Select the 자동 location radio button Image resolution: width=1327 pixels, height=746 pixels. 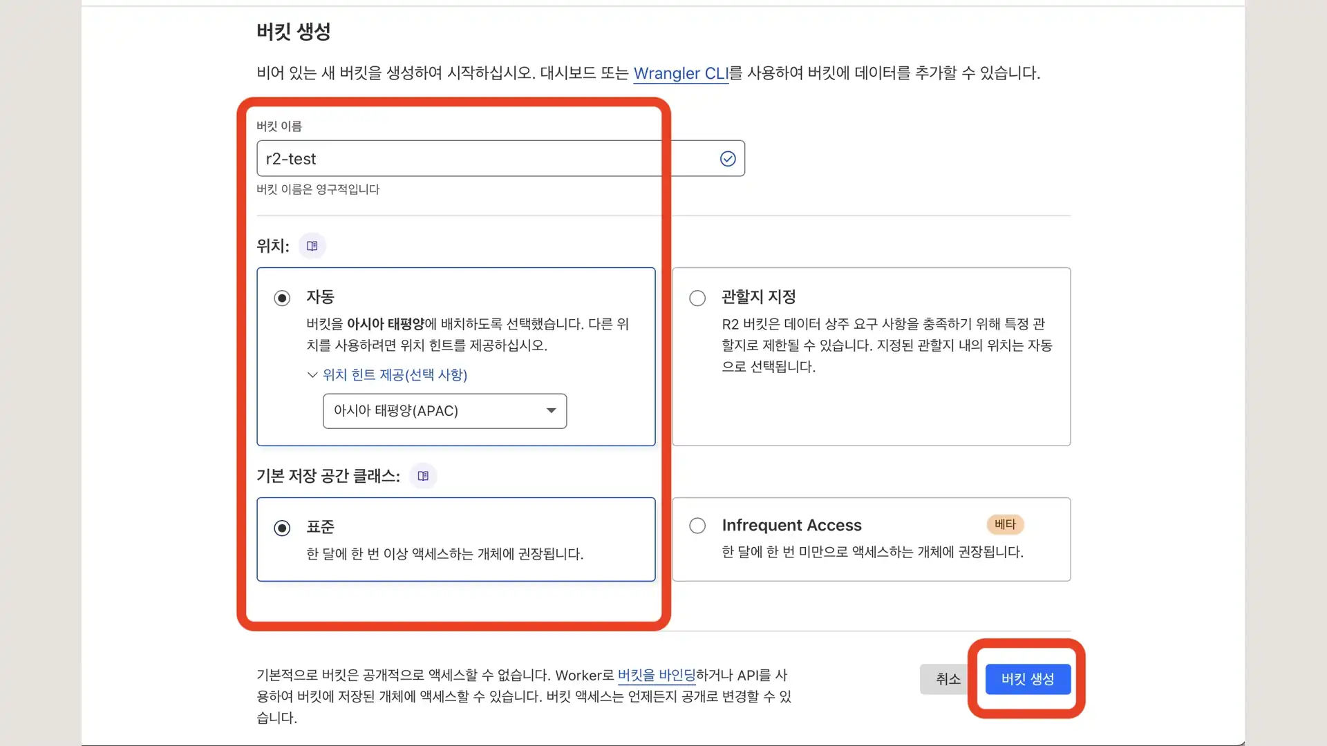pyautogui.click(x=282, y=298)
